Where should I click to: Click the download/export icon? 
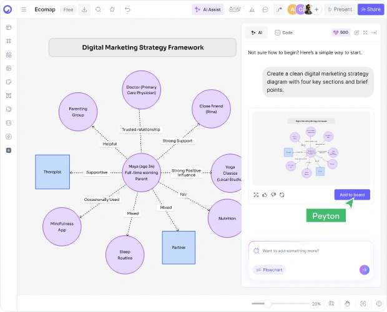(x=84, y=9)
